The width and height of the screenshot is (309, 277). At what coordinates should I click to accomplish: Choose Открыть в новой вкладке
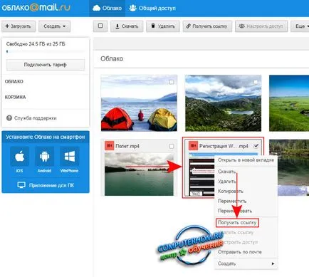click(246, 160)
